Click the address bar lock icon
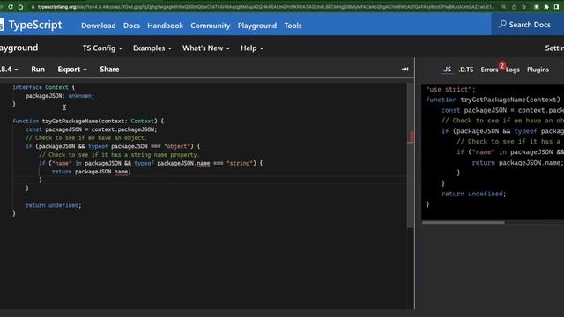 click(x=33, y=7)
